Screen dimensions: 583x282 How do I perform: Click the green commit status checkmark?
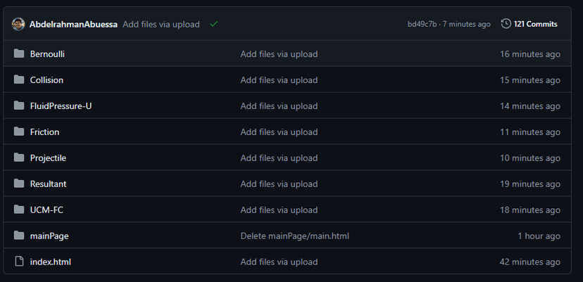tap(213, 24)
